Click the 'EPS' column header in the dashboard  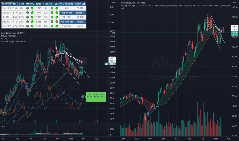[x=15, y=4]
